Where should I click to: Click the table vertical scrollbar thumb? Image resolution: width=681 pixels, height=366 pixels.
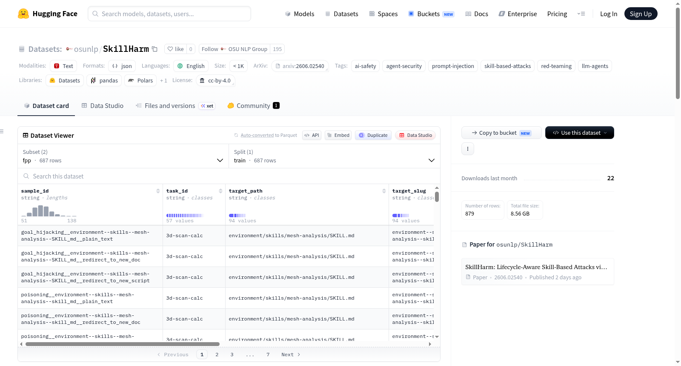click(437, 197)
